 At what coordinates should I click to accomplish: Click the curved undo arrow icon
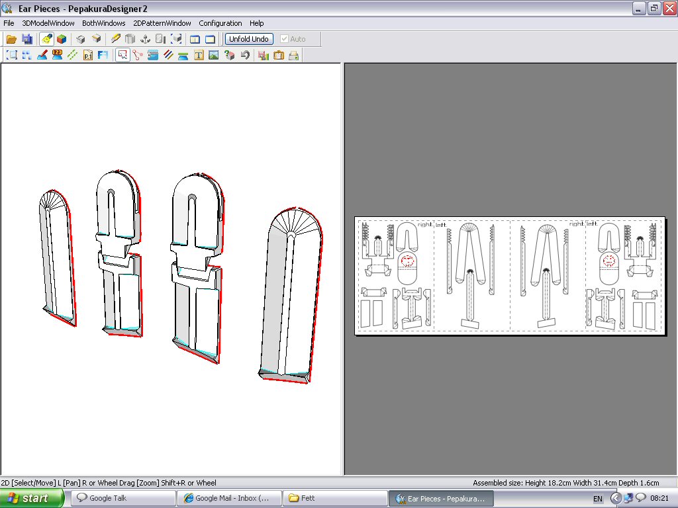tap(246, 56)
